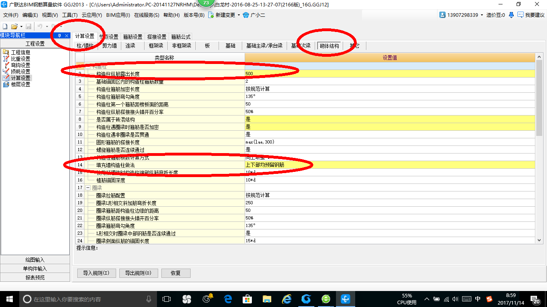Click 构造柱箍筋弯钩角度 value 135°

pyautogui.click(x=390, y=96)
